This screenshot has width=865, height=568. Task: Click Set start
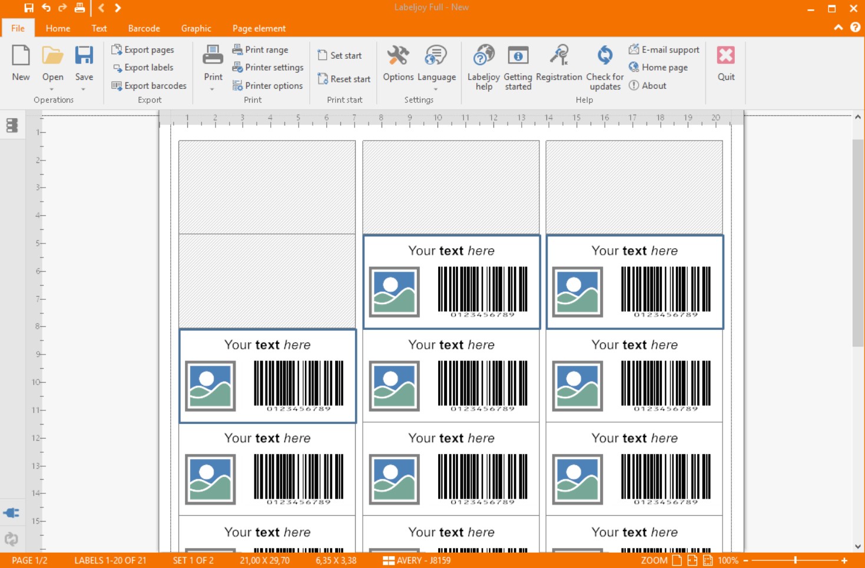(x=339, y=55)
